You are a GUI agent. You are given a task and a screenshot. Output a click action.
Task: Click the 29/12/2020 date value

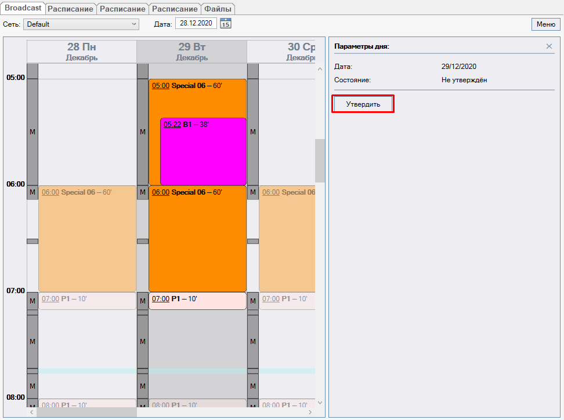pos(458,67)
